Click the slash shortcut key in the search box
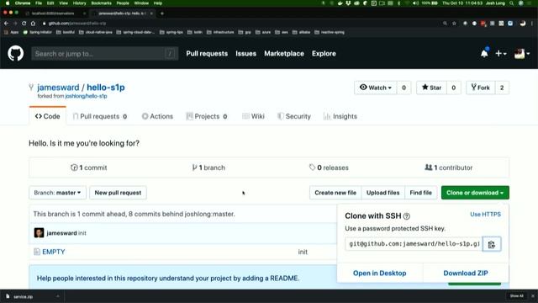Image resolution: width=538 pixels, height=303 pixels. (170, 54)
